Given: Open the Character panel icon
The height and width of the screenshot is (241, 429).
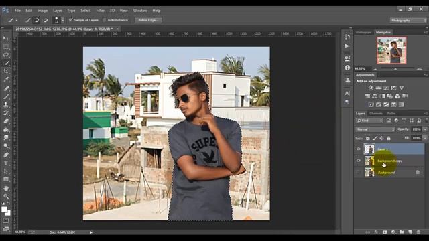Looking at the screenshot, I should (347, 94).
